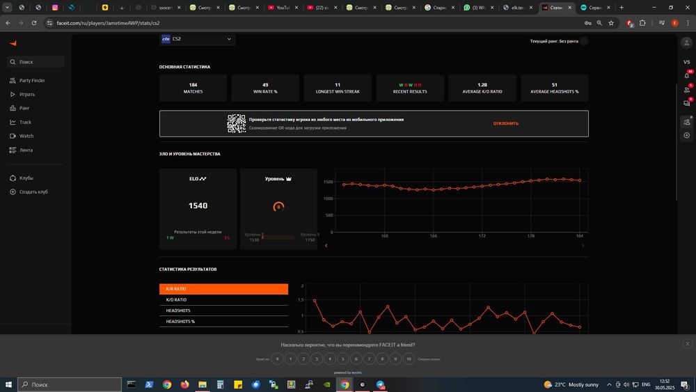The image size is (696, 392).
Task: Rate 10 in the recommend survey
Action: click(409, 359)
